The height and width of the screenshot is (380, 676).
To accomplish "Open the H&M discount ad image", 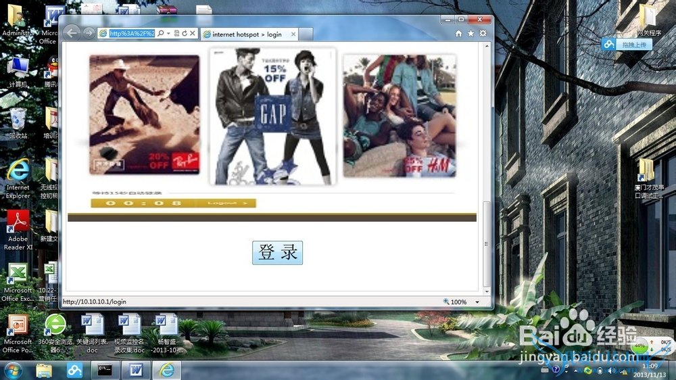I will click(400, 116).
